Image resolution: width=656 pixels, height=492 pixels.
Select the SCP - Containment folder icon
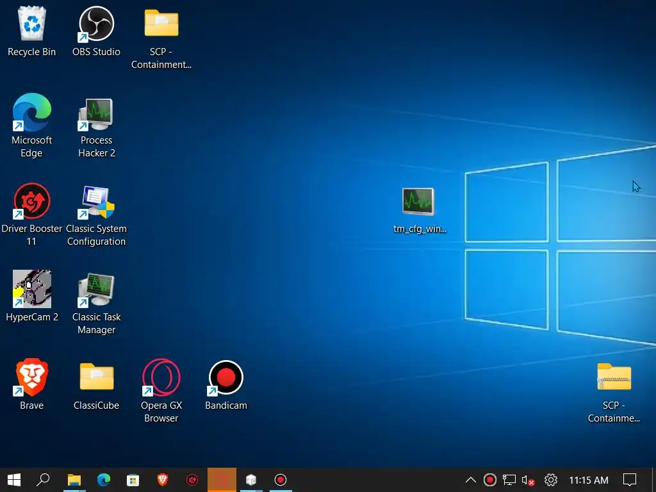click(x=161, y=38)
